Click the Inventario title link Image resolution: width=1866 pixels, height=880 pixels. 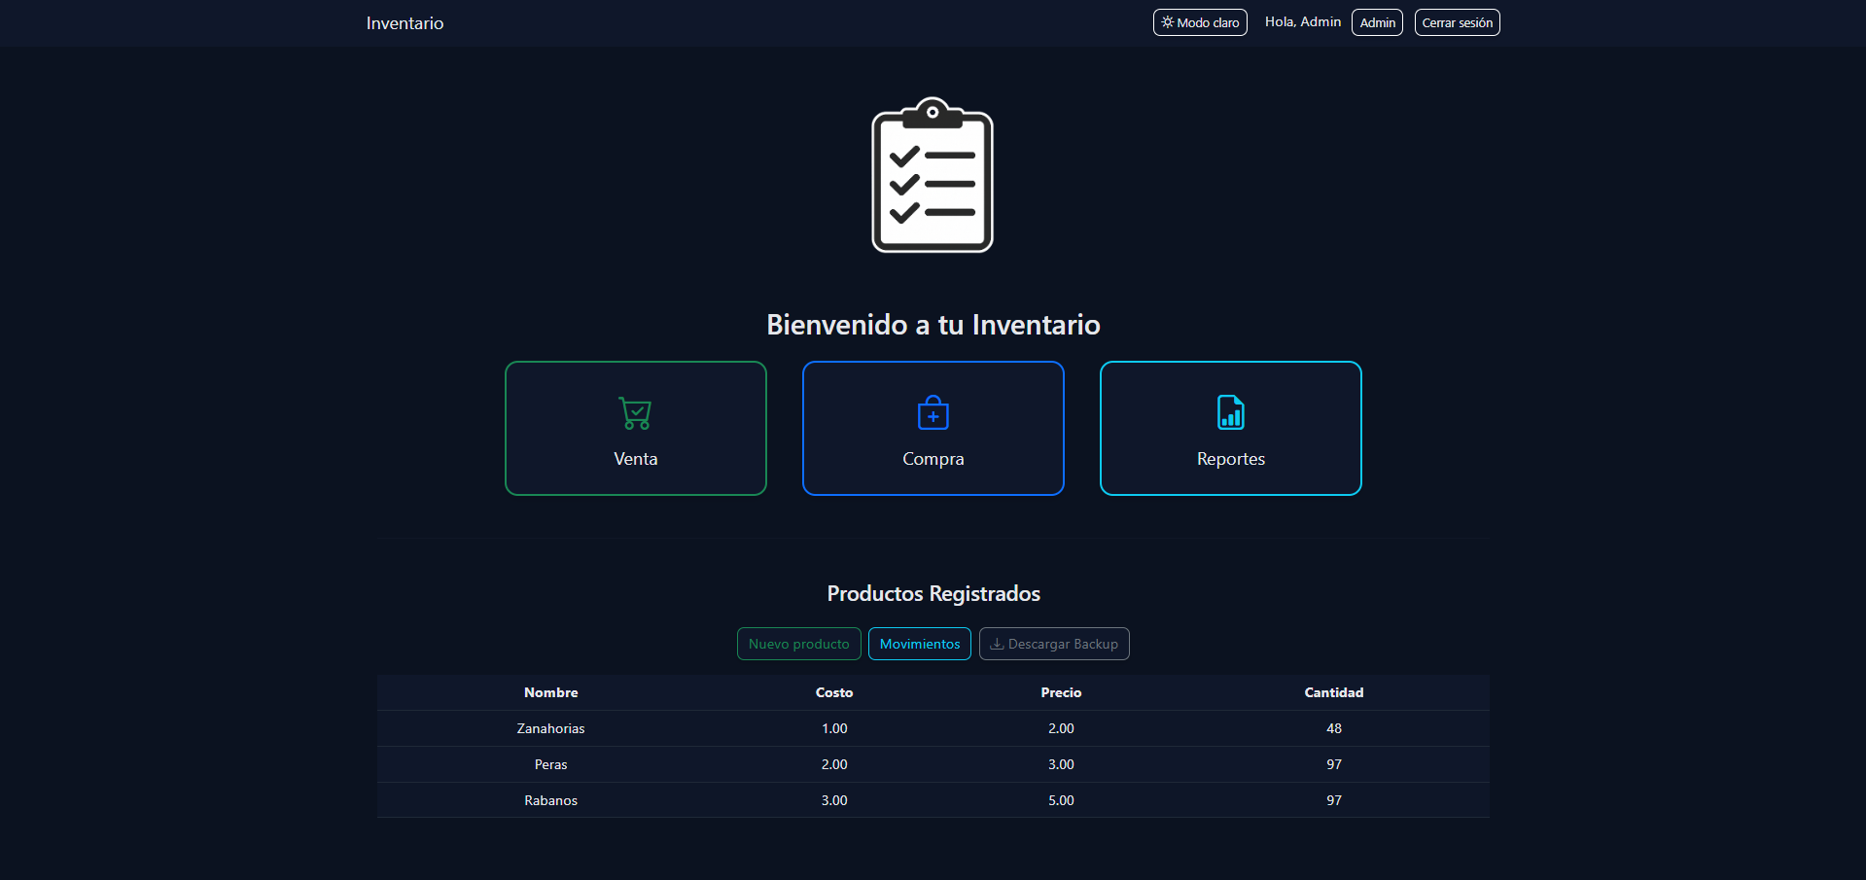coord(405,22)
